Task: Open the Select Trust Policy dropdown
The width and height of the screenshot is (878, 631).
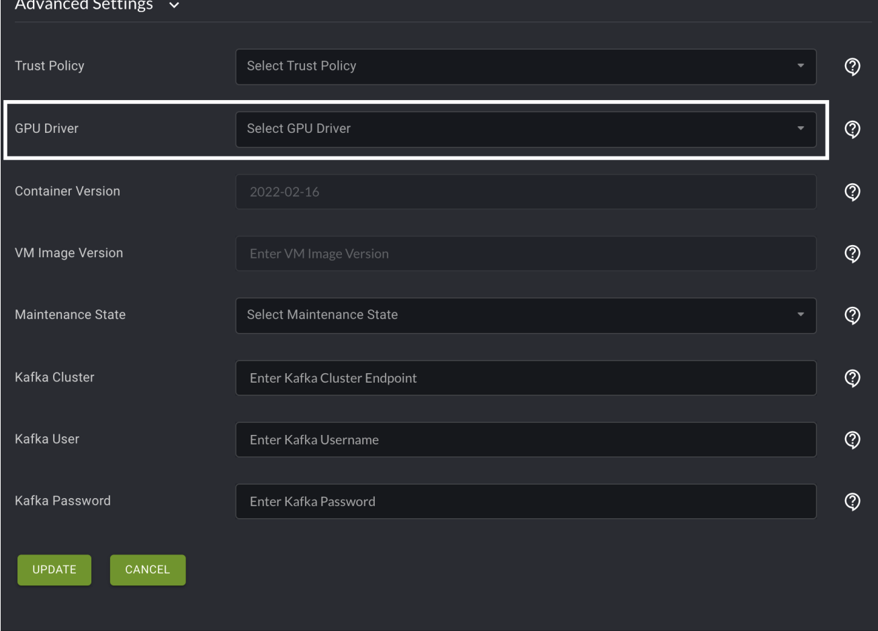Action: (x=525, y=66)
